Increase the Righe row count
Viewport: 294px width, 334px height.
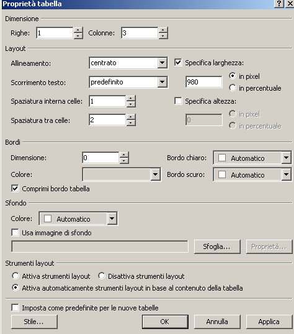point(78,30)
